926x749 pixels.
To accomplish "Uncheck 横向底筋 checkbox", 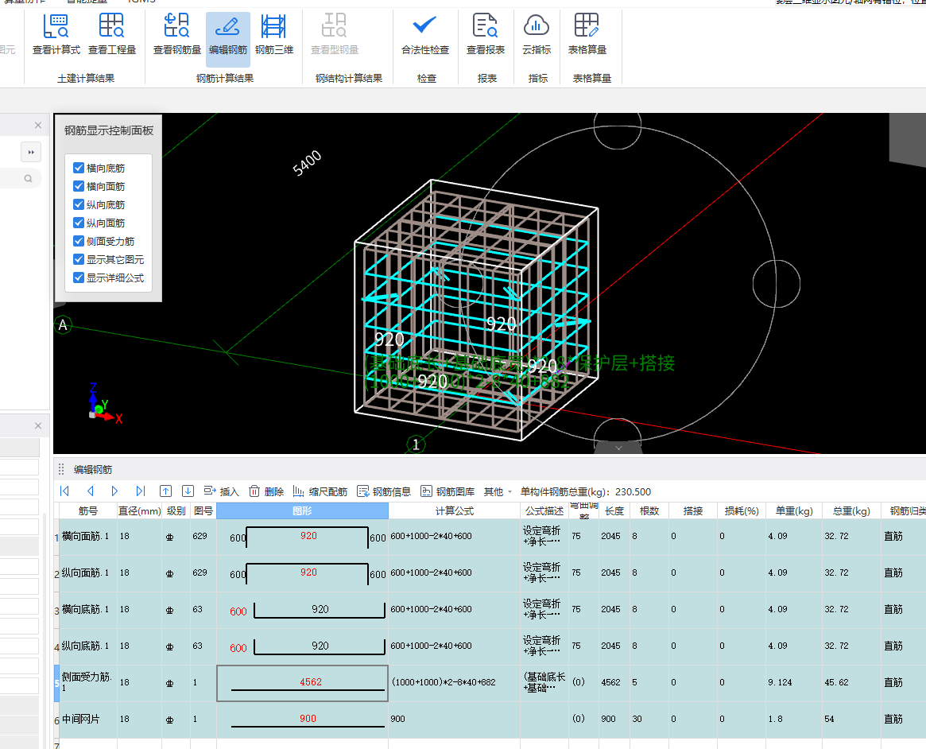I will click(79, 168).
